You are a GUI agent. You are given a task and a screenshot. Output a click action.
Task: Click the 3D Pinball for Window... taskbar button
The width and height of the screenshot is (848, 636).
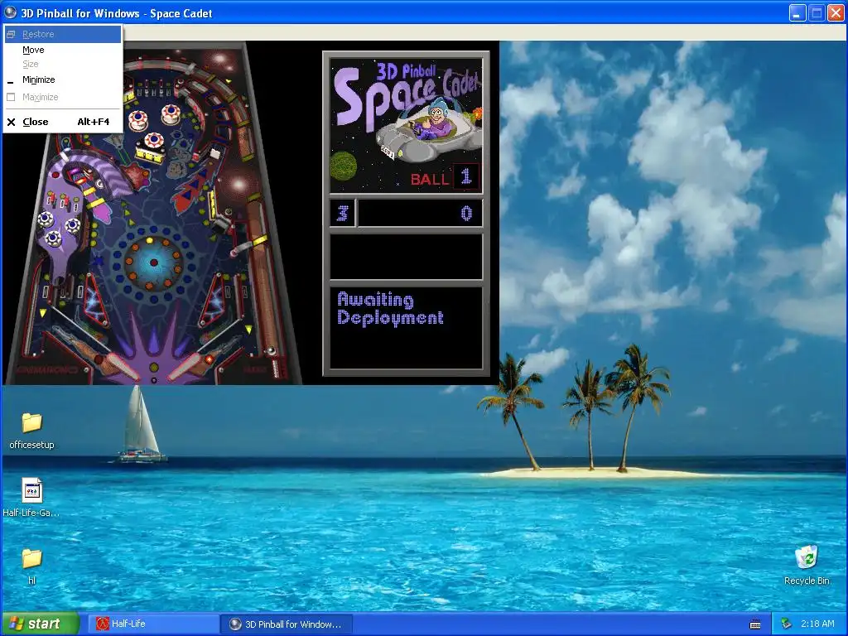coord(287,624)
